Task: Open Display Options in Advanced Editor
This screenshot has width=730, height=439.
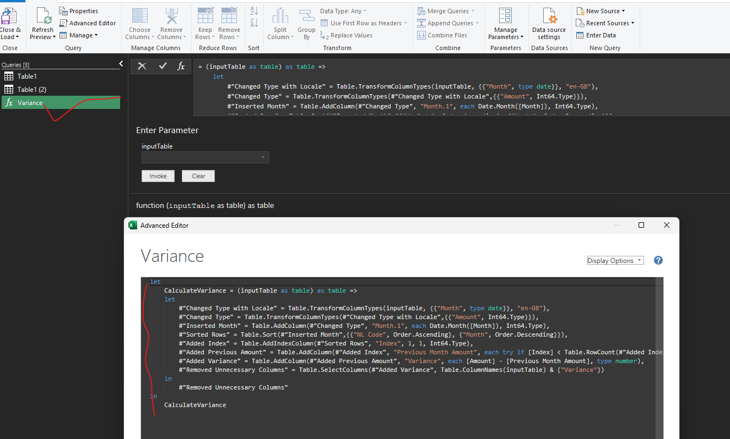Action: click(615, 261)
